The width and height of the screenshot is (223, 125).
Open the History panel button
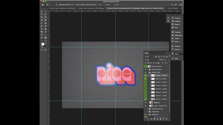tap(176, 42)
